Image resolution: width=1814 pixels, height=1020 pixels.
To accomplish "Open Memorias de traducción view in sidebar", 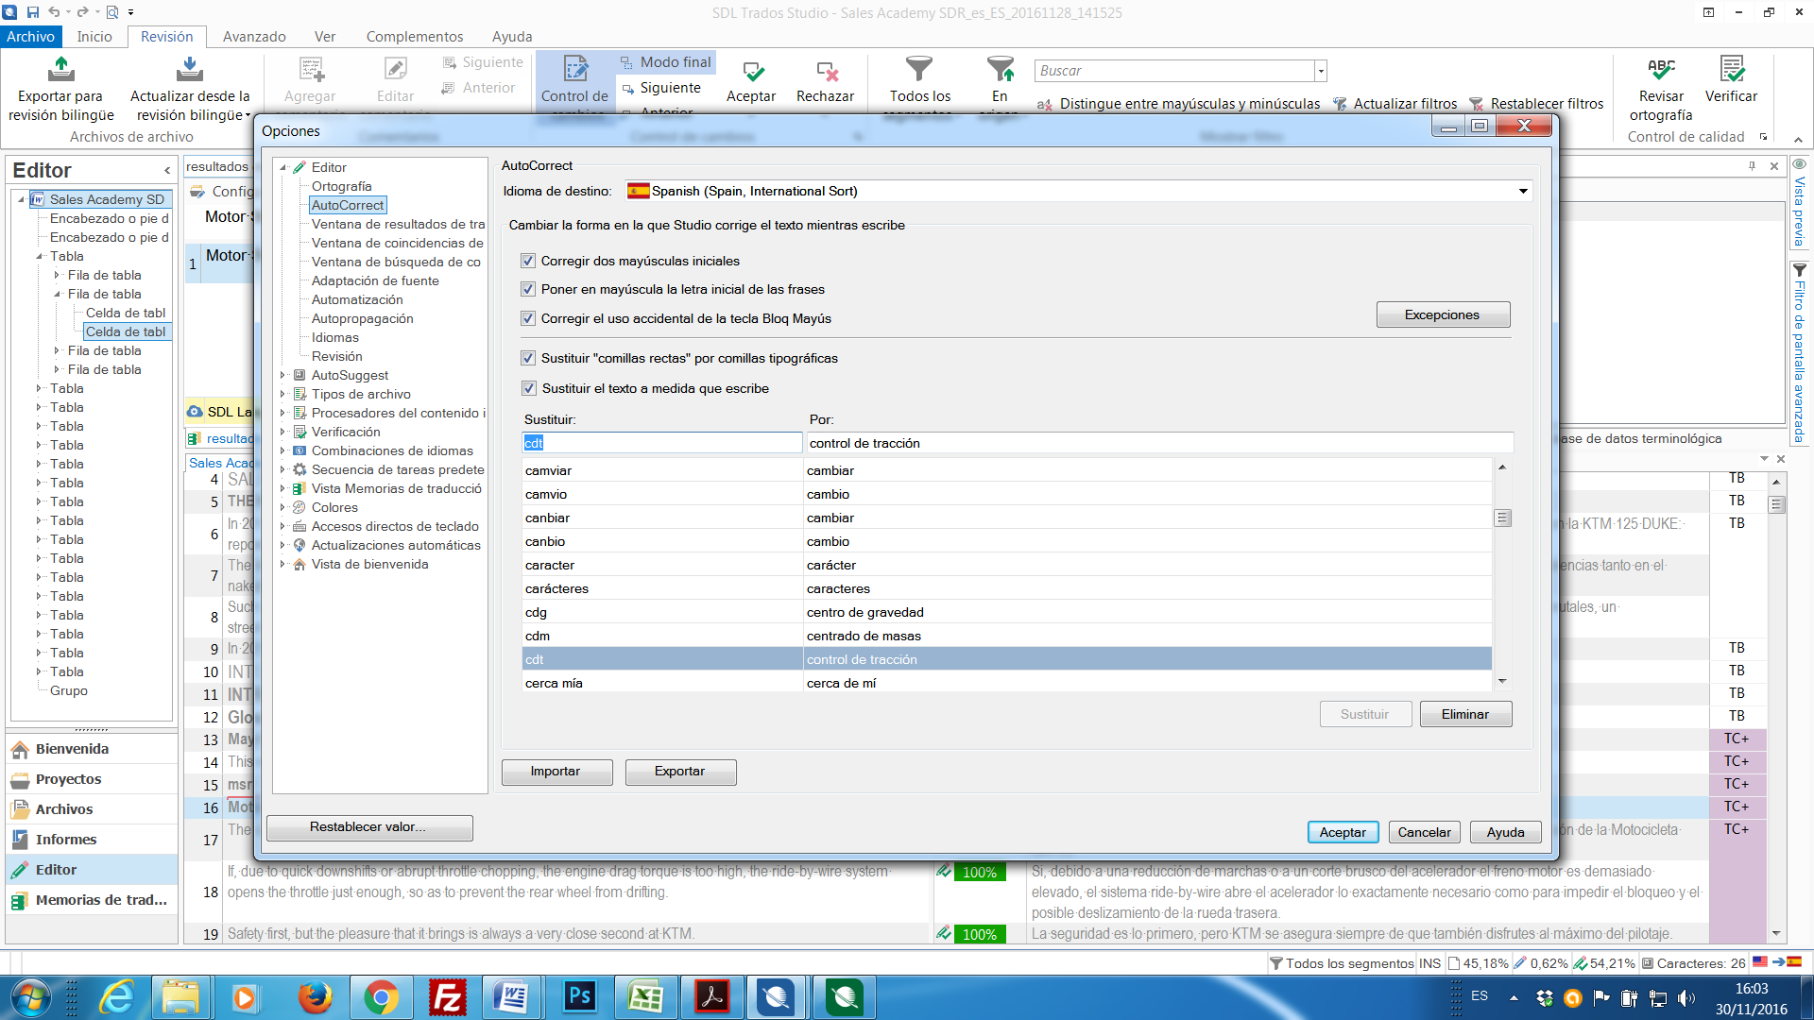I will click(x=92, y=900).
